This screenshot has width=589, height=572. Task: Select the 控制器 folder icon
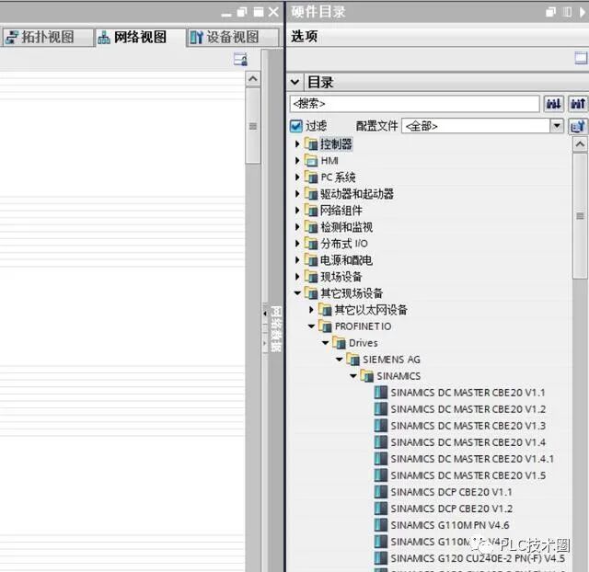click(311, 143)
